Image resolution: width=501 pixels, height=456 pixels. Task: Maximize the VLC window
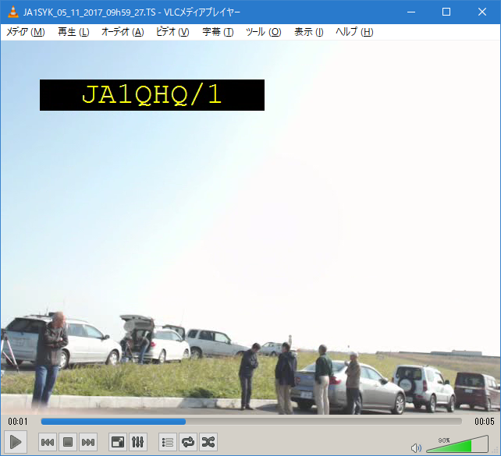click(446, 12)
